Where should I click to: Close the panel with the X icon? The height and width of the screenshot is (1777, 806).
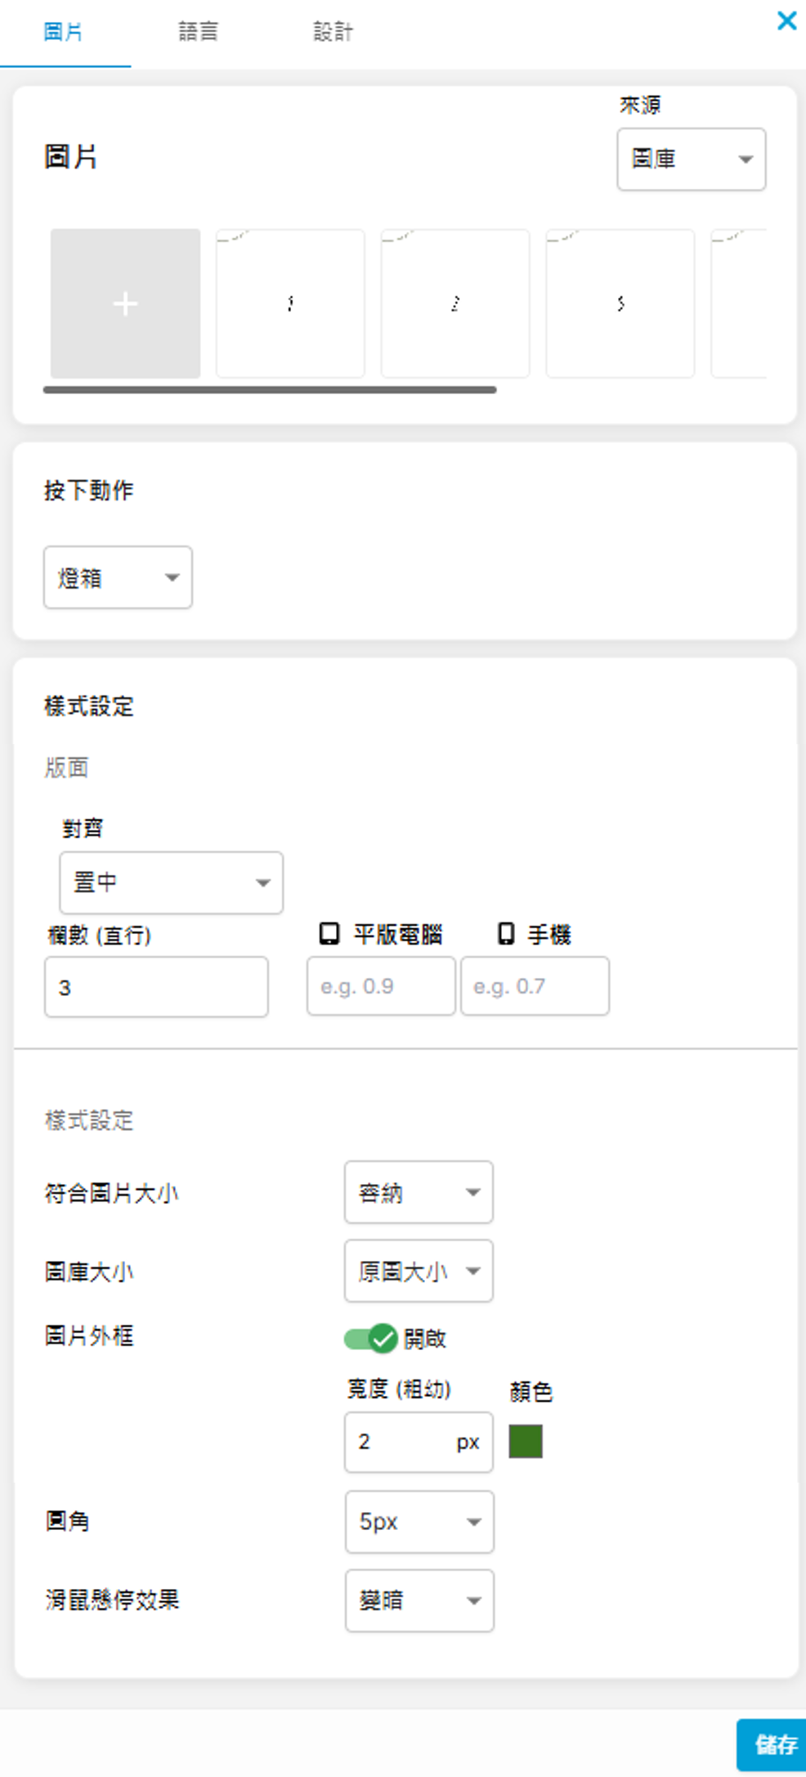pos(786,20)
